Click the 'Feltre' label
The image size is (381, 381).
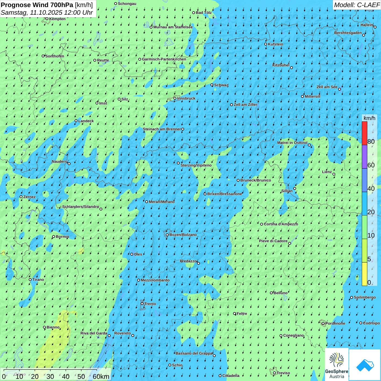tap(242, 314)
